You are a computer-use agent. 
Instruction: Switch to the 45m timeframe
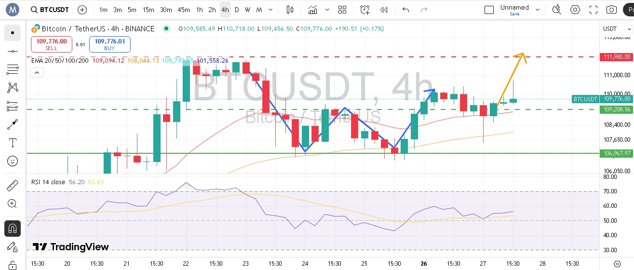click(183, 10)
